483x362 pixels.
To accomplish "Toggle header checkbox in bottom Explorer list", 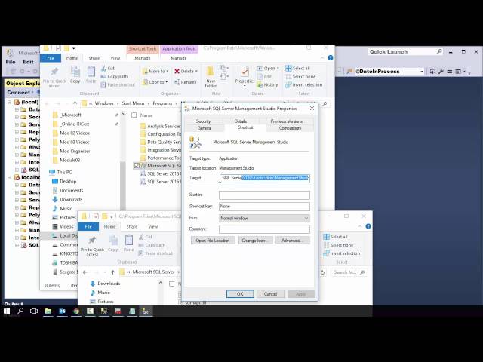I will 172,284.
